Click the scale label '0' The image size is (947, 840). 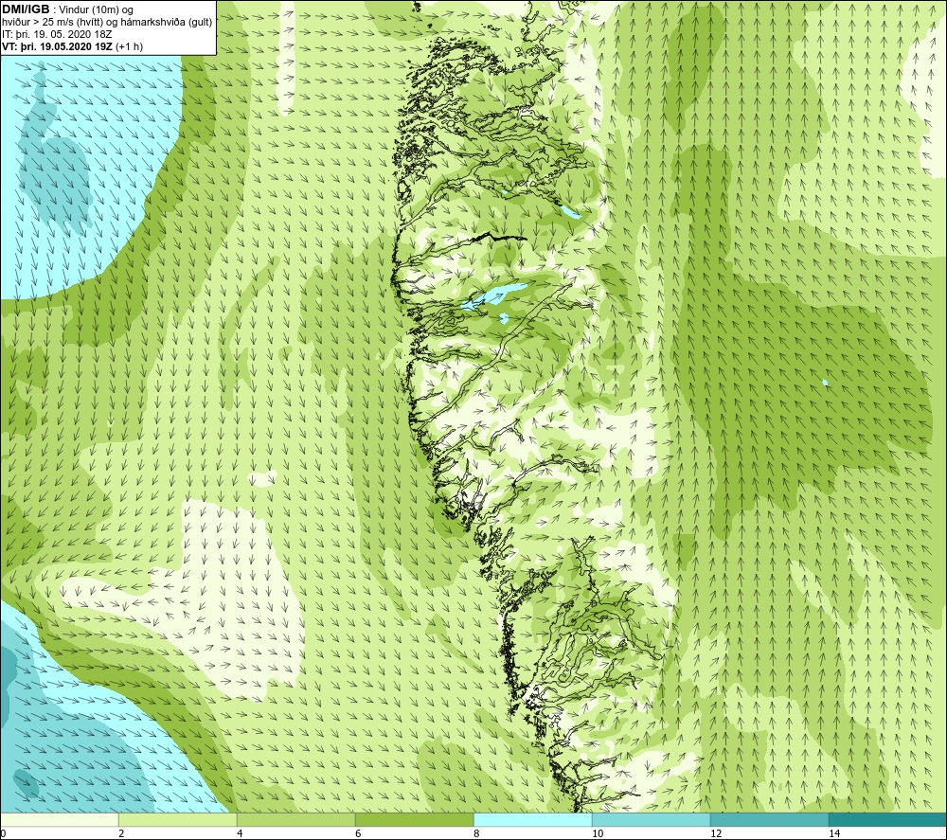pos(3,834)
